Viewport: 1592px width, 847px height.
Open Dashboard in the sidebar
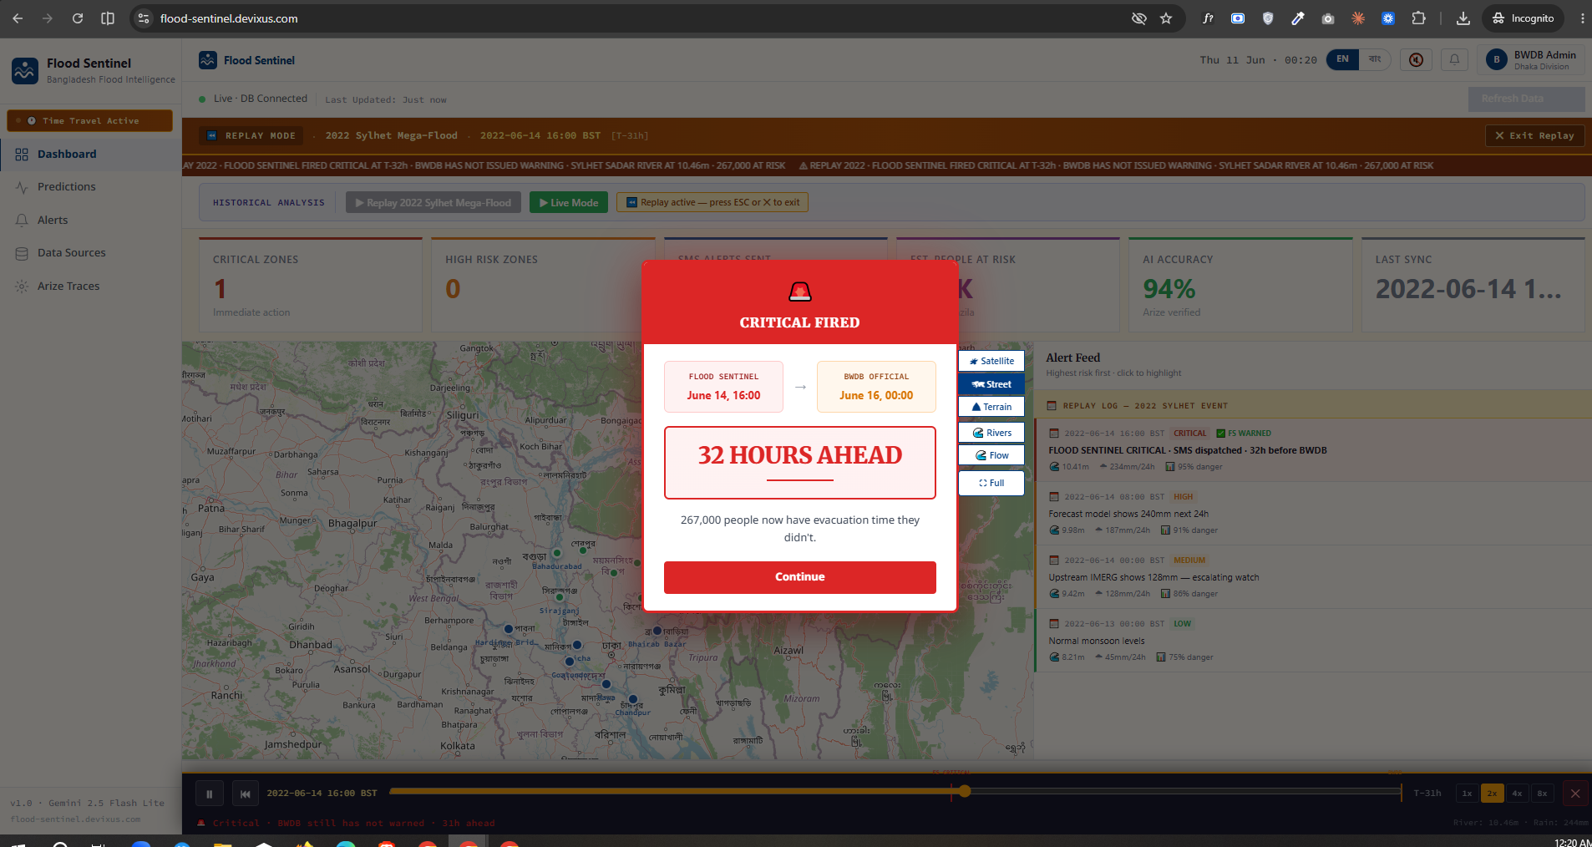point(90,155)
